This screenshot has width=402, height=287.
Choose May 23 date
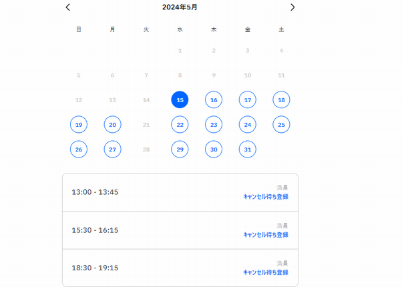214,124
